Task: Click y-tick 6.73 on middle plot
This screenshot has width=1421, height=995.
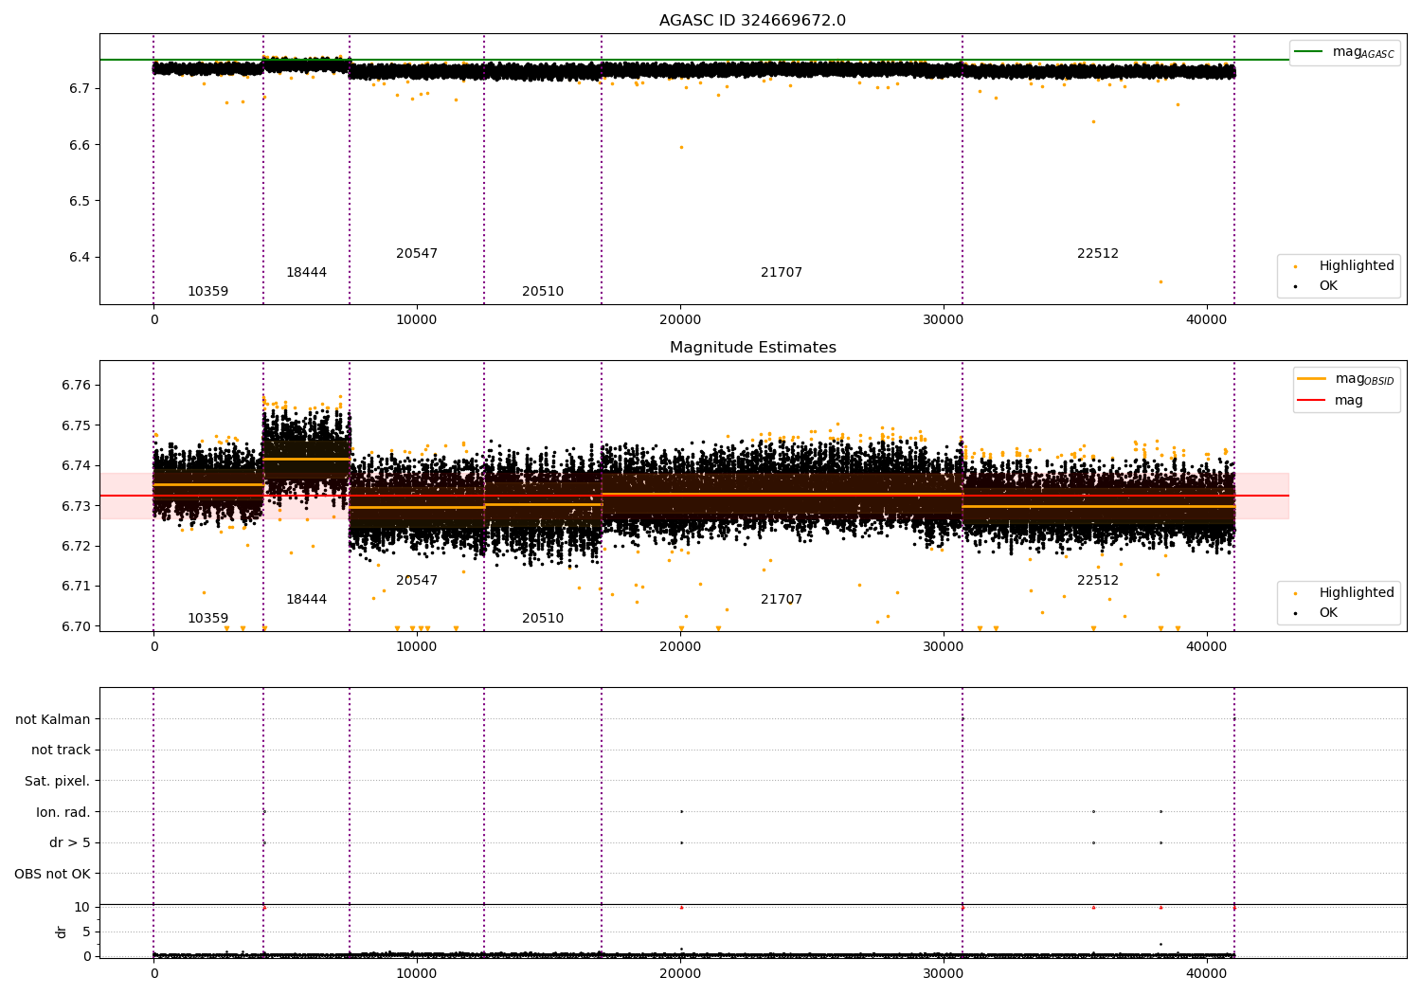Action: coord(76,506)
